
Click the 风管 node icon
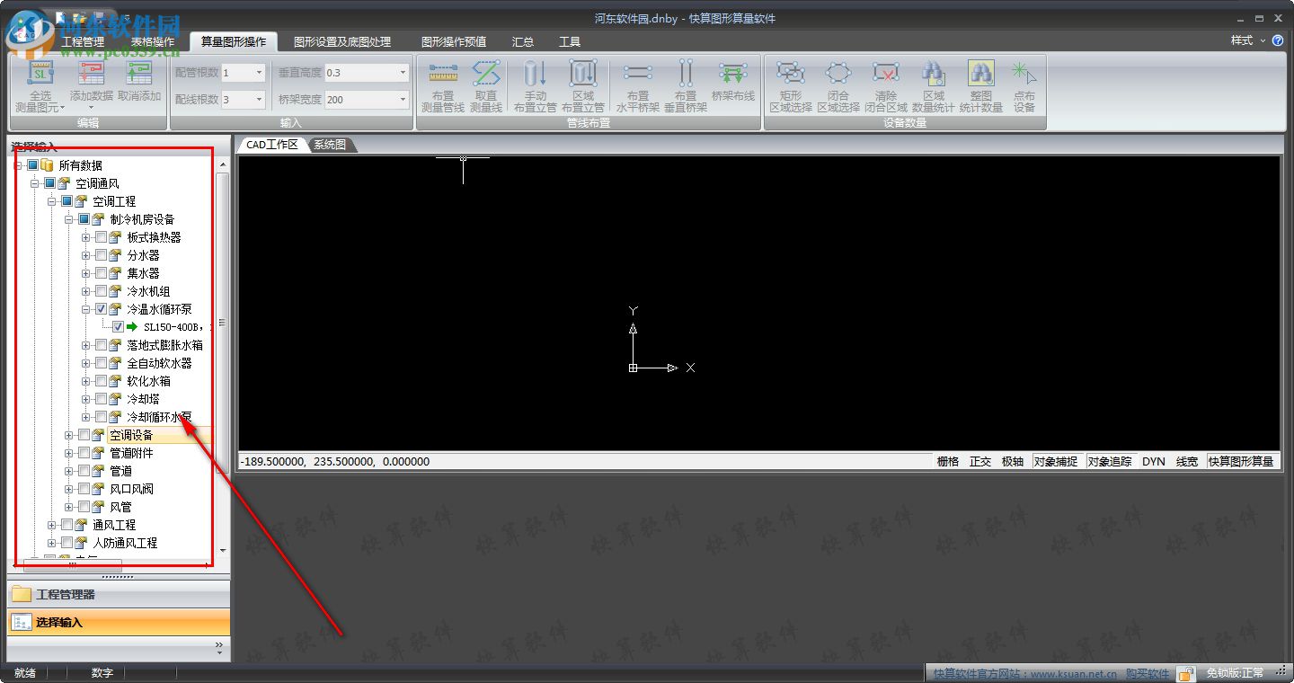pyautogui.click(x=98, y=507)
